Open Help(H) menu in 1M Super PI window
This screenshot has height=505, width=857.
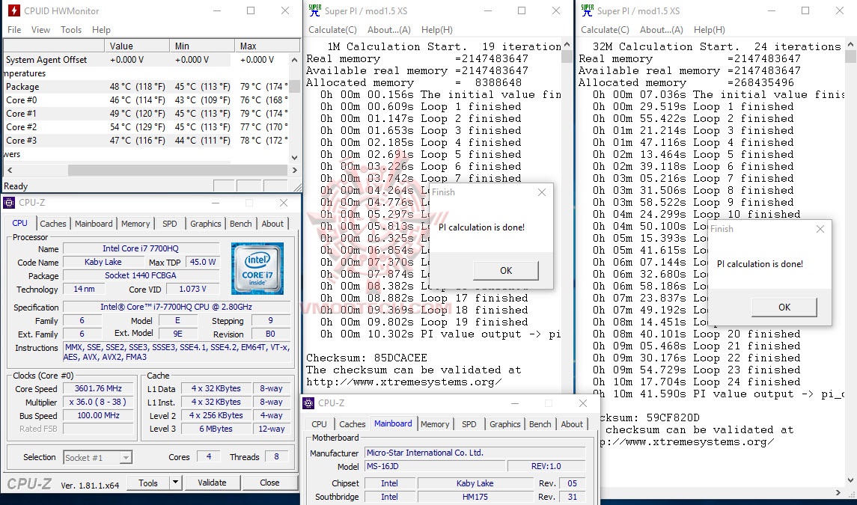(x=436, y=29)
